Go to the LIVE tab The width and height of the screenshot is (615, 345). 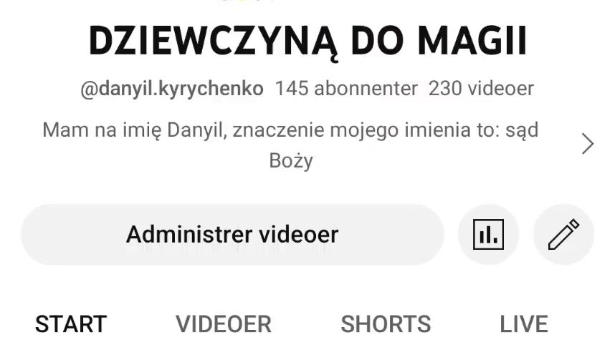pos(524,324)
